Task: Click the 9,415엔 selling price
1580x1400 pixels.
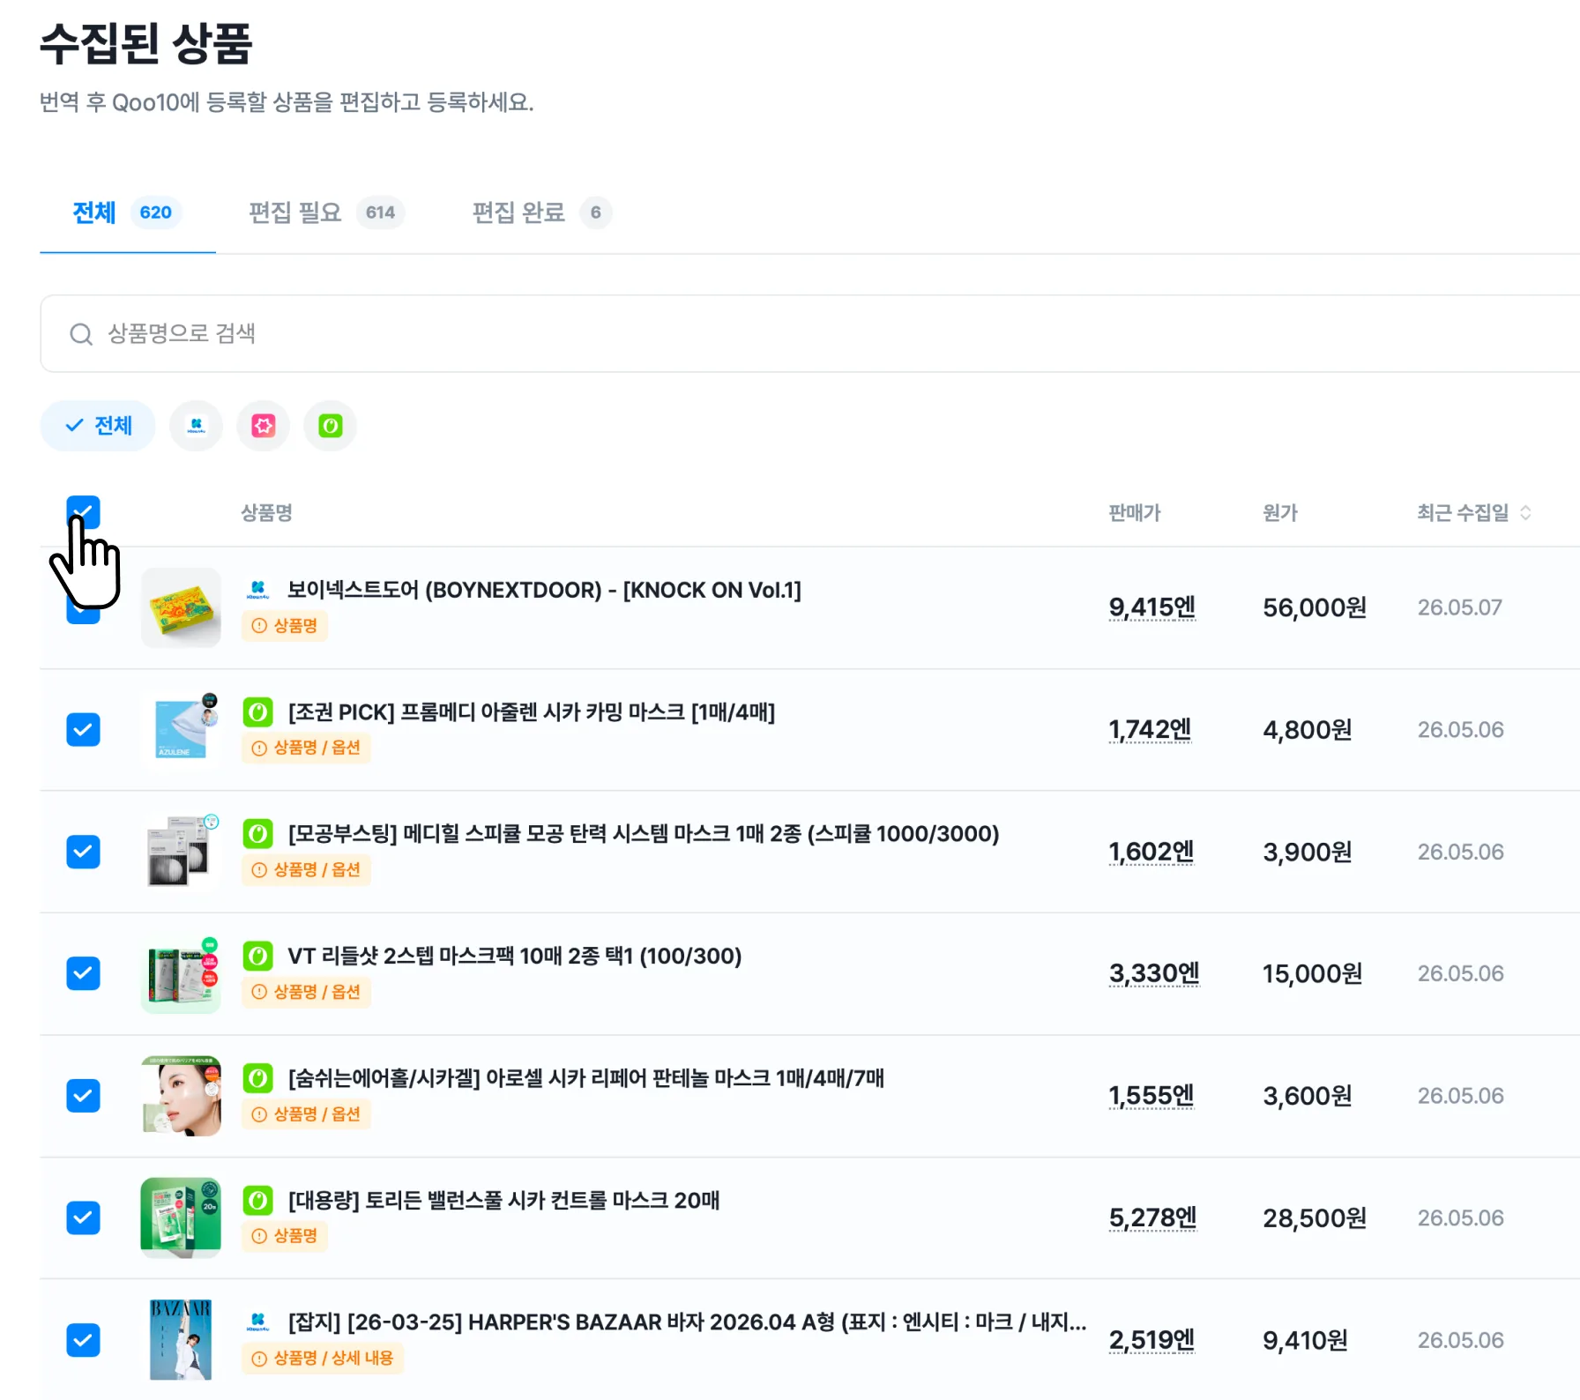Action: (1152, 607)
